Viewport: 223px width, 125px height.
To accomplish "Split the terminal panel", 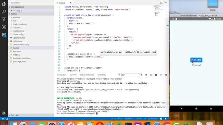I will 151,75.
